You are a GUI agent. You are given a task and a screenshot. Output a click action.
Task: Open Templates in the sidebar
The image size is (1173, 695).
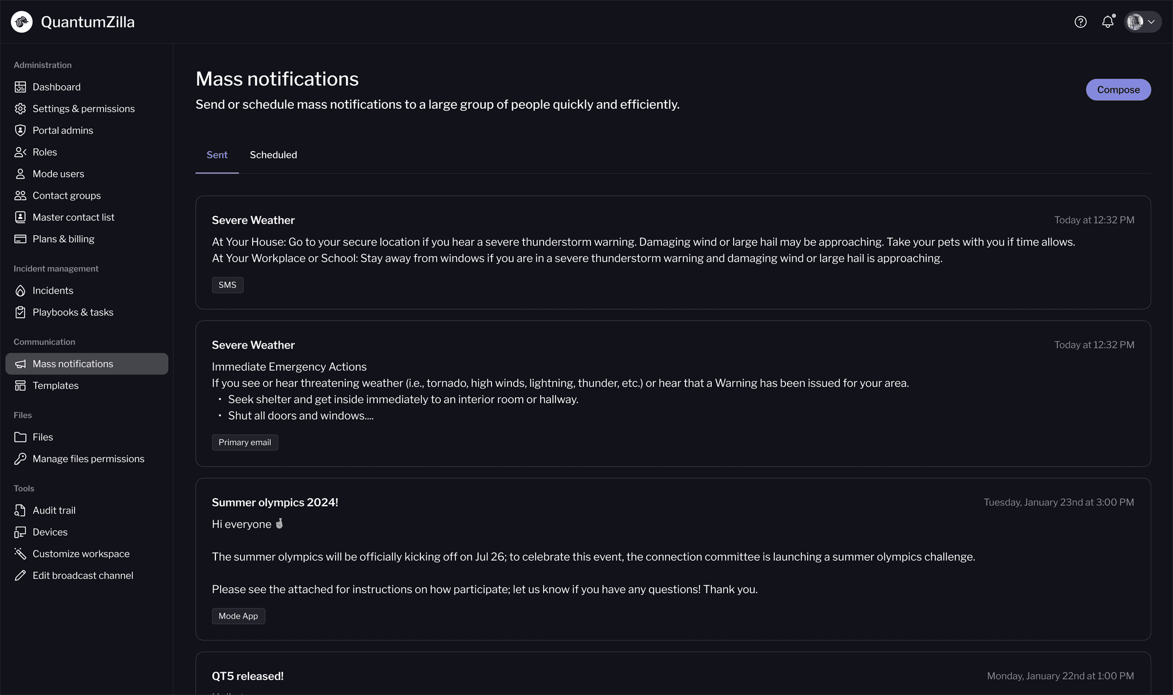[56, 386]
